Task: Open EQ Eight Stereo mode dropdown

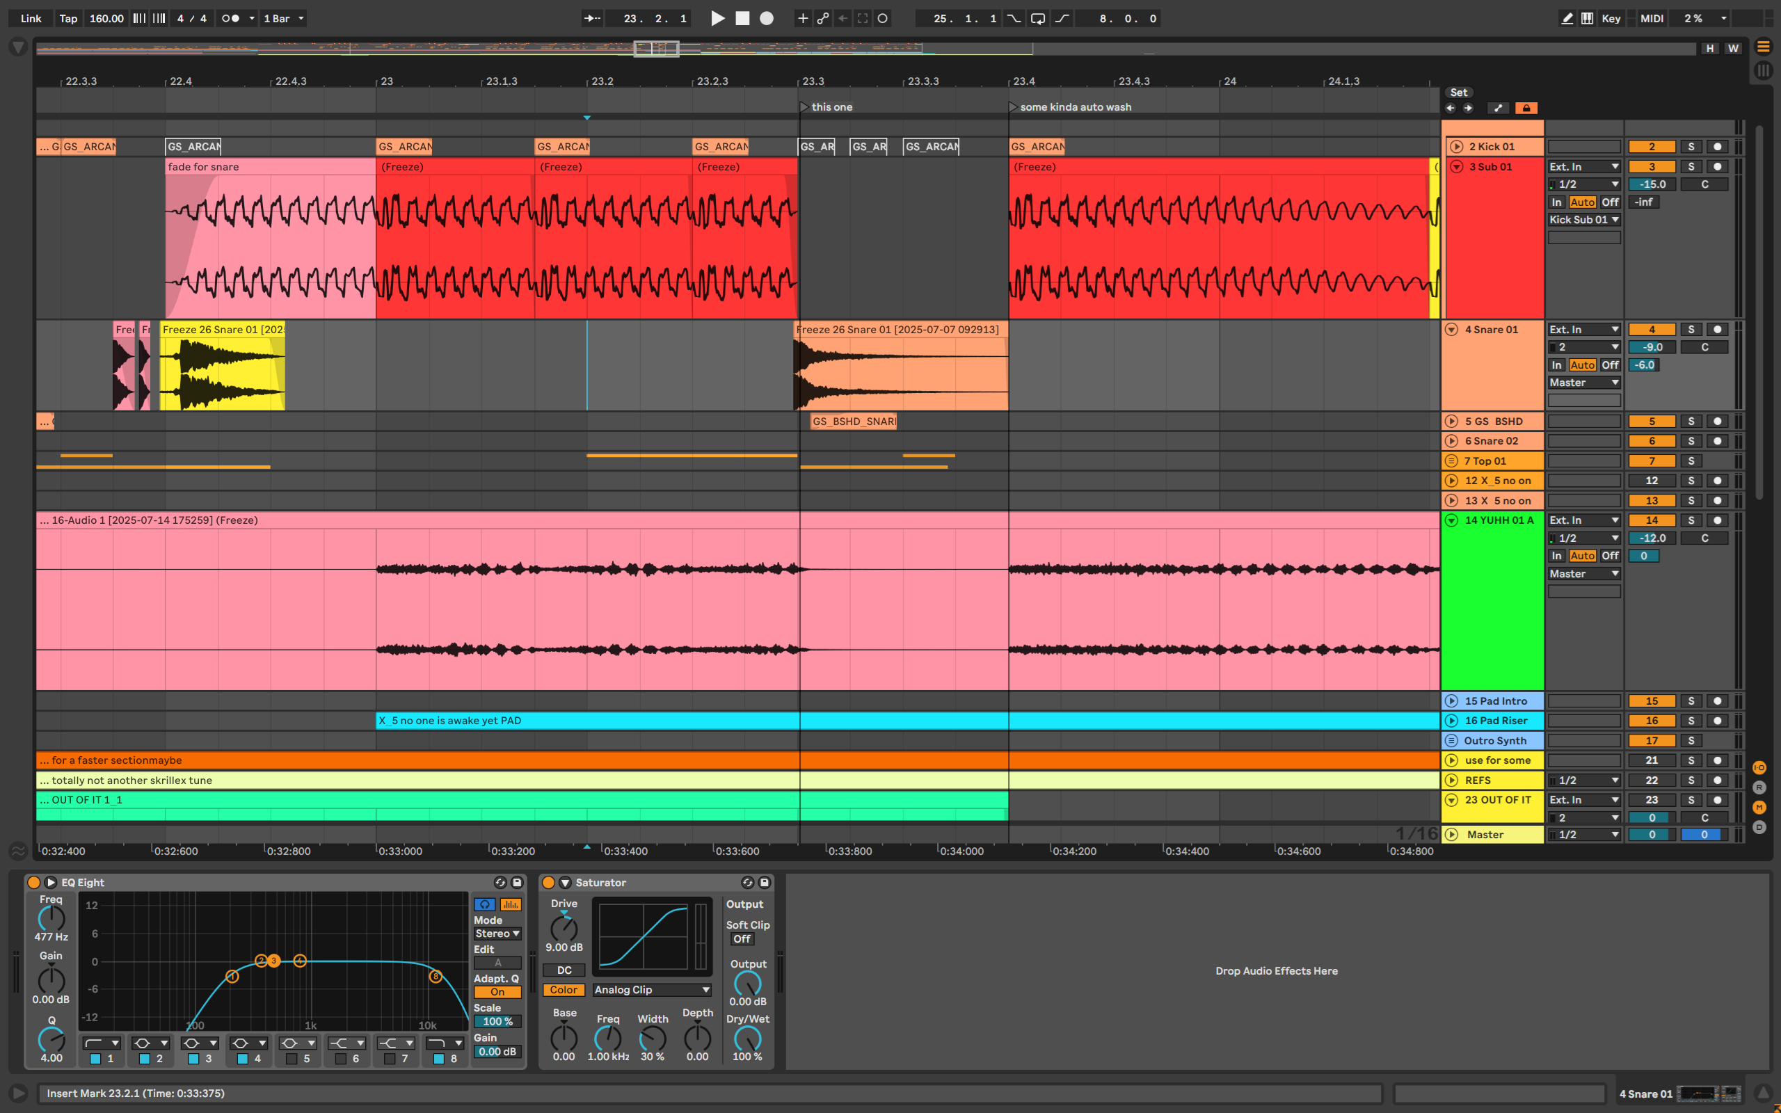Action: click(x=497, y=934)
